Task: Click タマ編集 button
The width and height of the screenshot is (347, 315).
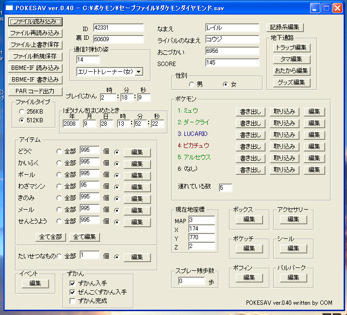Action: coord(292,59)
